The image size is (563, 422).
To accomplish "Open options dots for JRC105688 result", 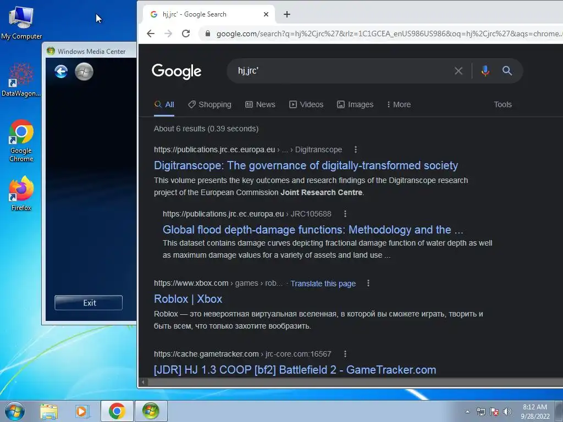I will pyautogui.click(x=345, y=214).
